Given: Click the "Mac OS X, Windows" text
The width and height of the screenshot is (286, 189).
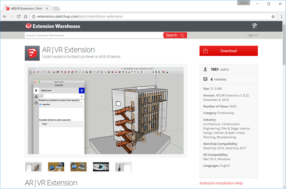Looking at the screenshot, I should coord(217,159).
